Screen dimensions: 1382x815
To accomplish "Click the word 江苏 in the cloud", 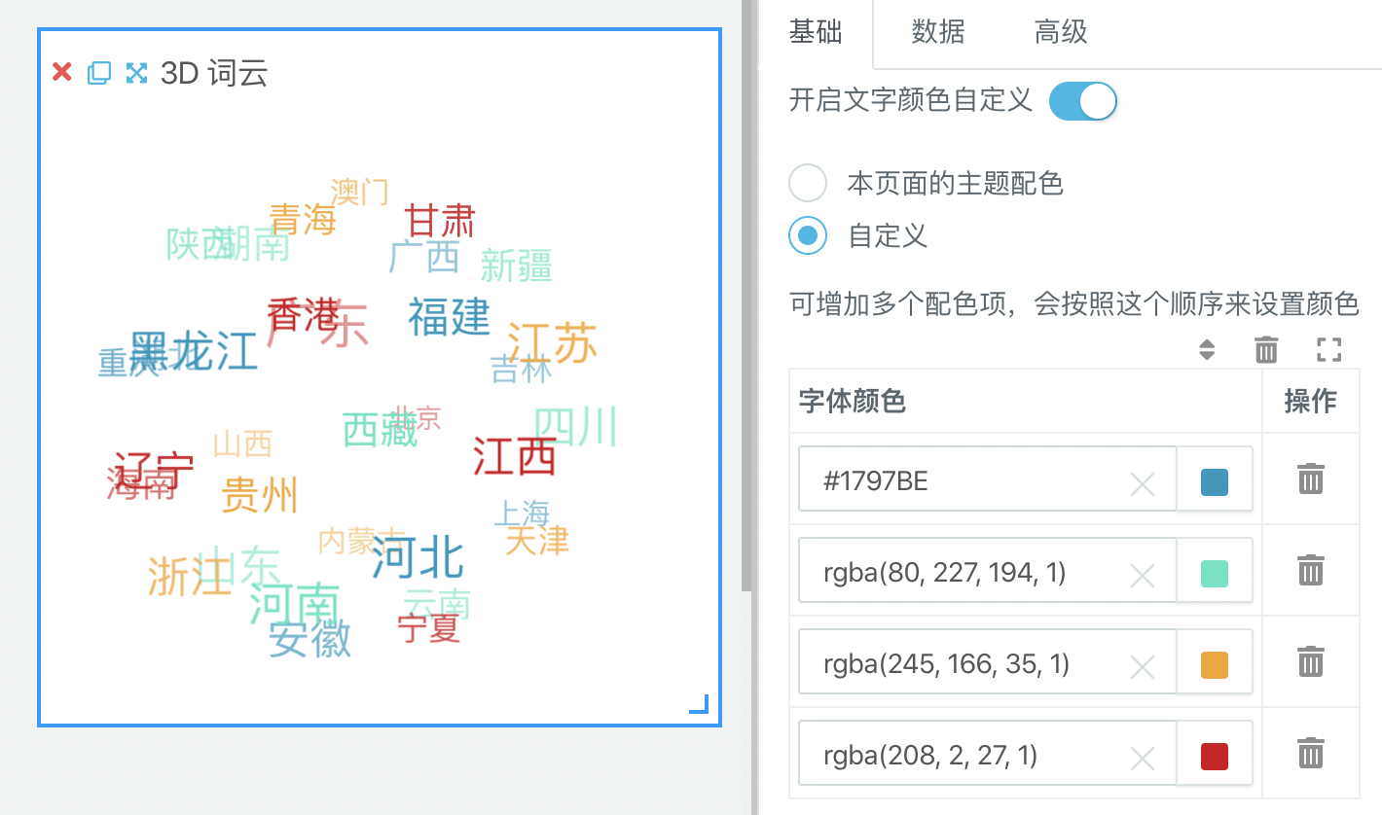I will click(x=553, y=342).
